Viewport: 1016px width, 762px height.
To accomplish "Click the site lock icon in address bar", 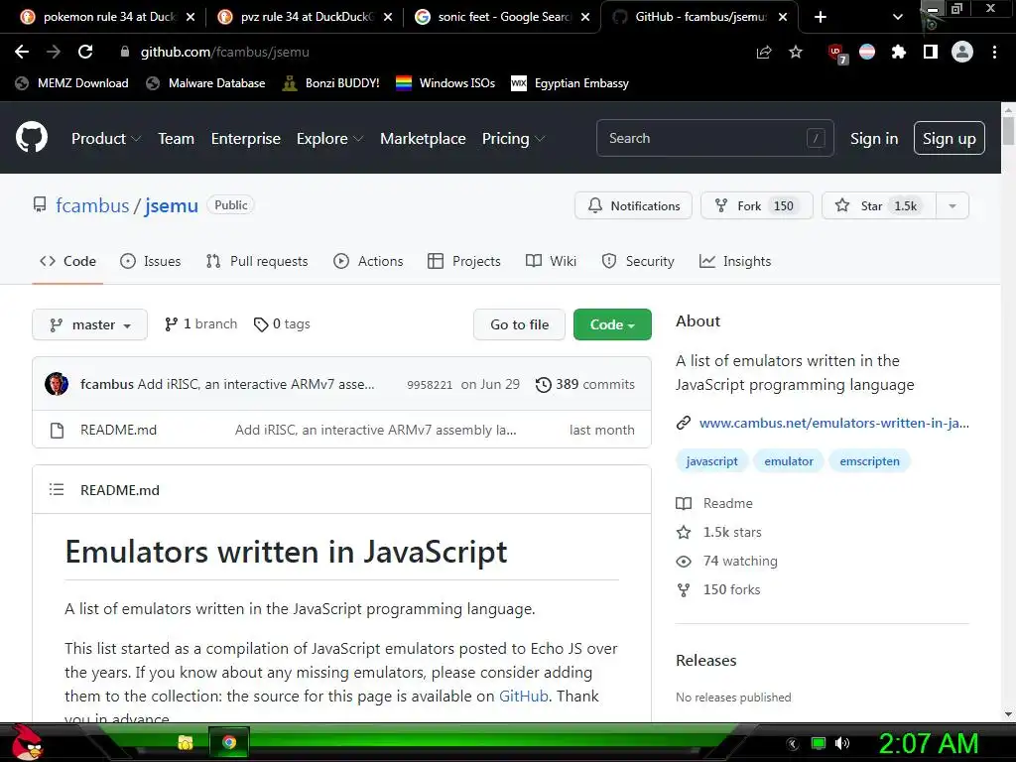I will point(125,52).
